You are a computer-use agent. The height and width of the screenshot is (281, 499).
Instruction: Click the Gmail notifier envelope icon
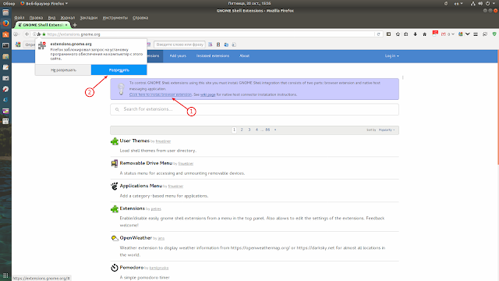(x=444, y=34)
